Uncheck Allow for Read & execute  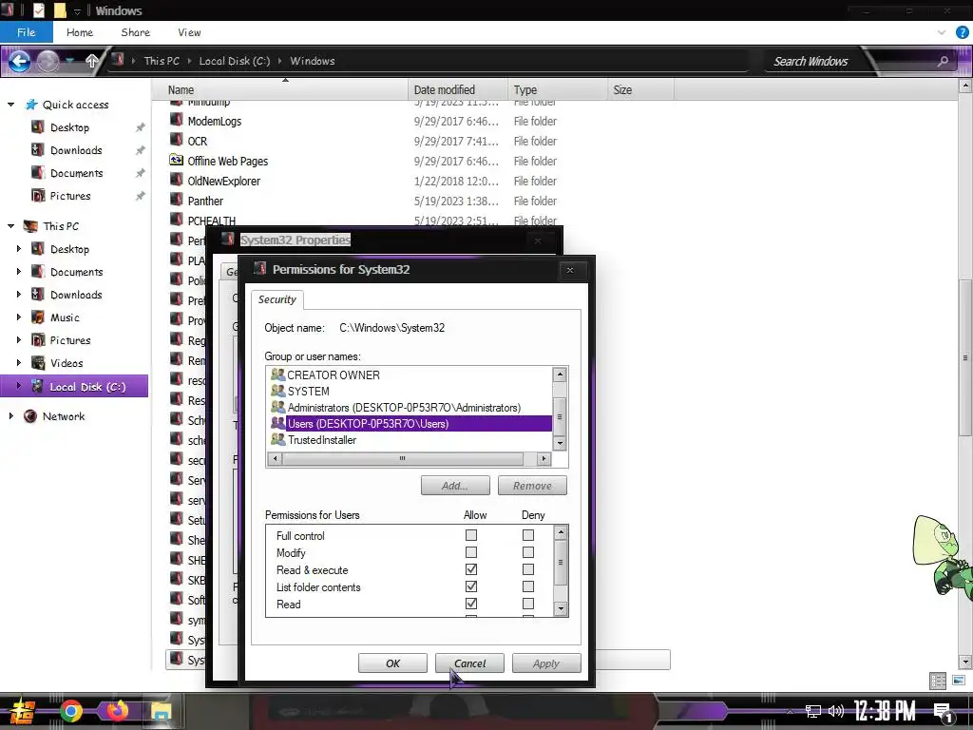[x=471, y=569]
